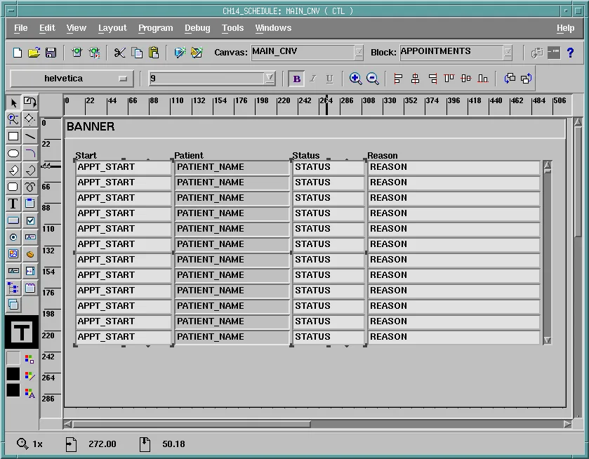589x459 pixels.
Task: Toggle Italic formatting
Action: (313, 79)
